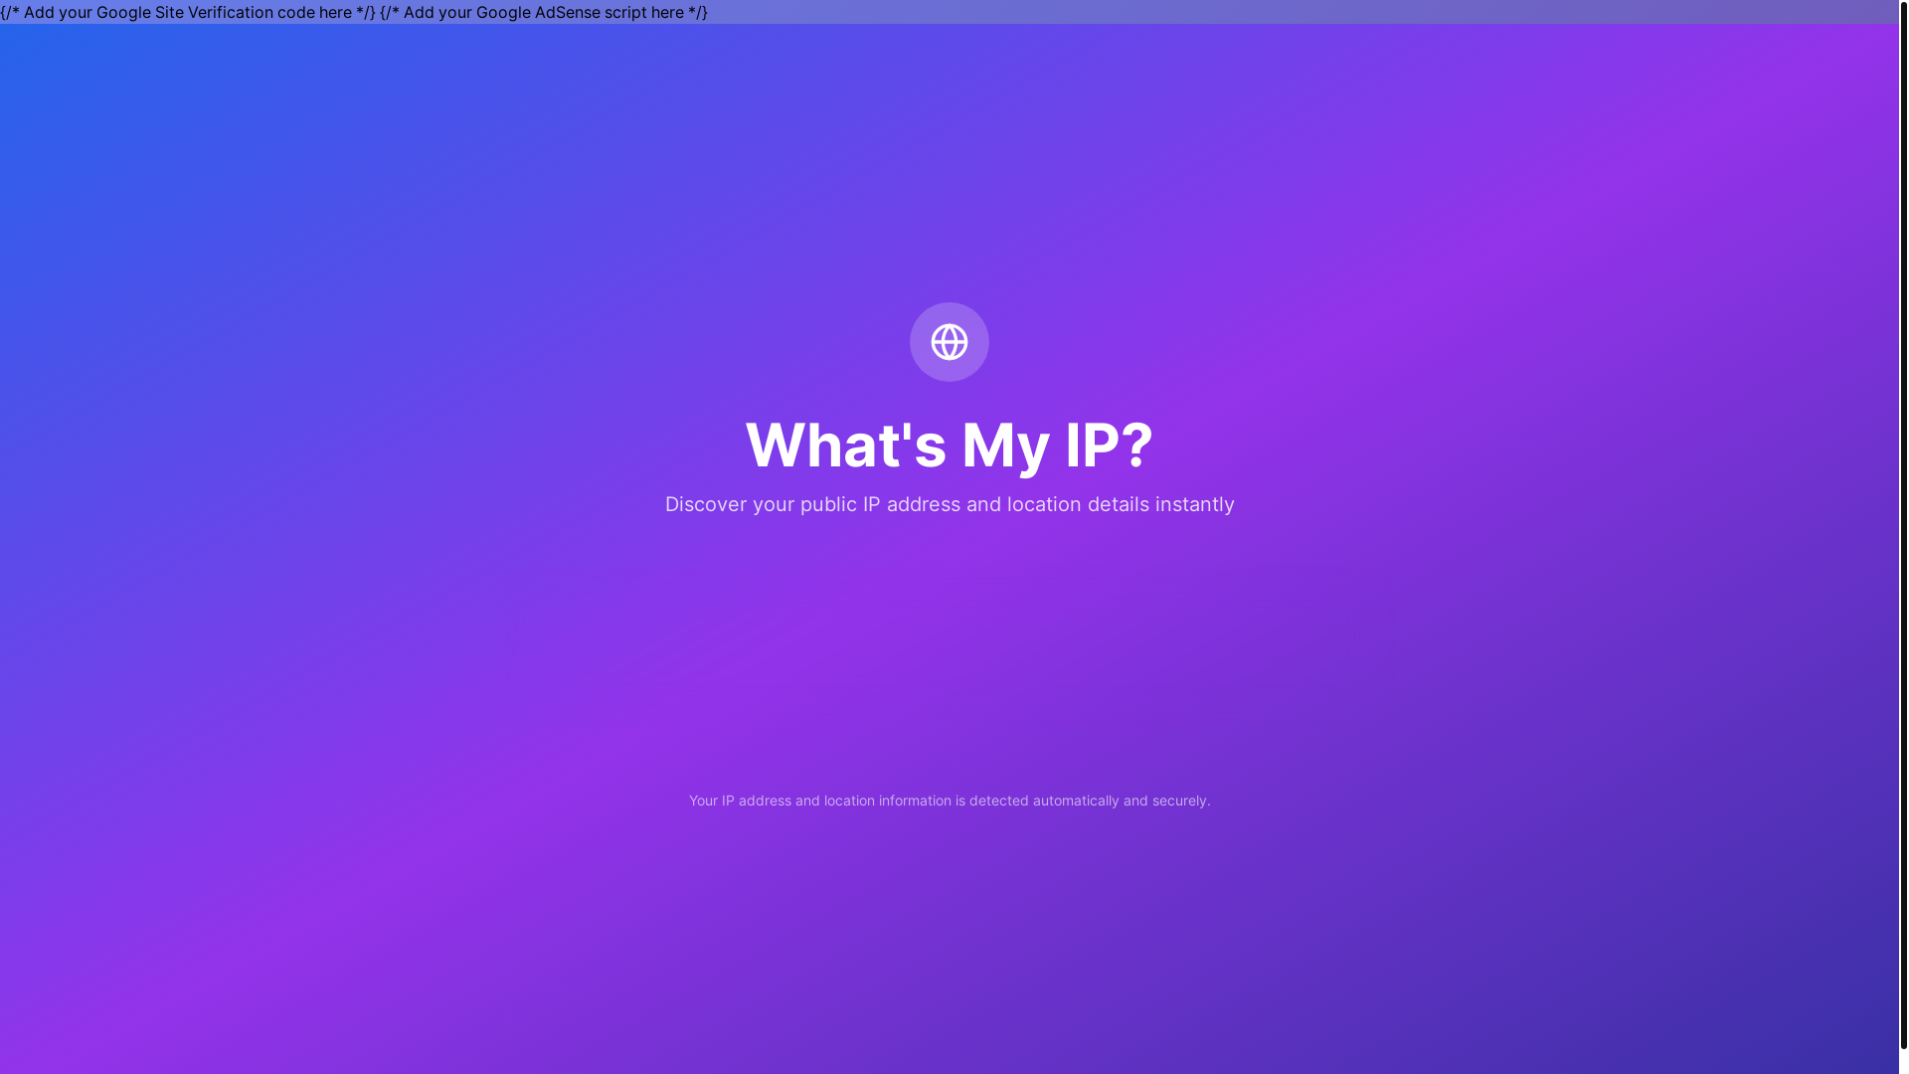1909x1074 pixels.
Task: Click the "detected automatically and securely" footer note
Action: pos(949,801)
